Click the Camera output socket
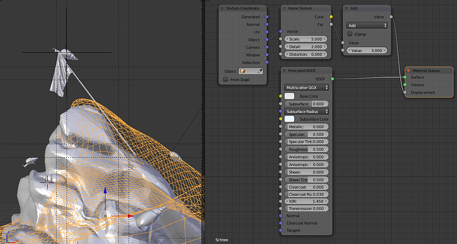The width and height of the screenshot is (457, 244). (267, 47)
